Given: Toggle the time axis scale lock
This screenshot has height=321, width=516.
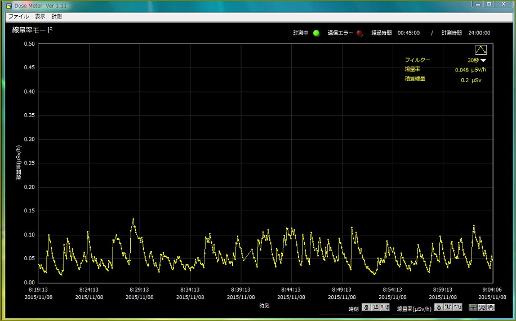Looking at the screenshot, I should (366, 307).
